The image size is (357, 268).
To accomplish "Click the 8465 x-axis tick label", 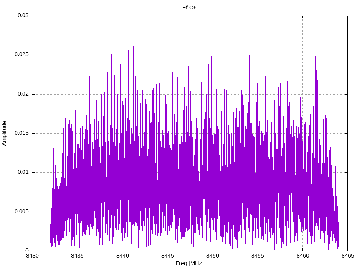I will pyautogui.click(x=348, y=256).
